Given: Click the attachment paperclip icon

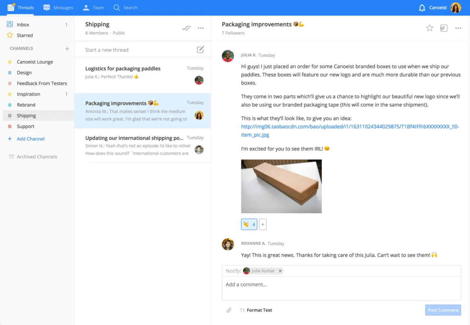Looking at the screenshot, I should (229, 310).
